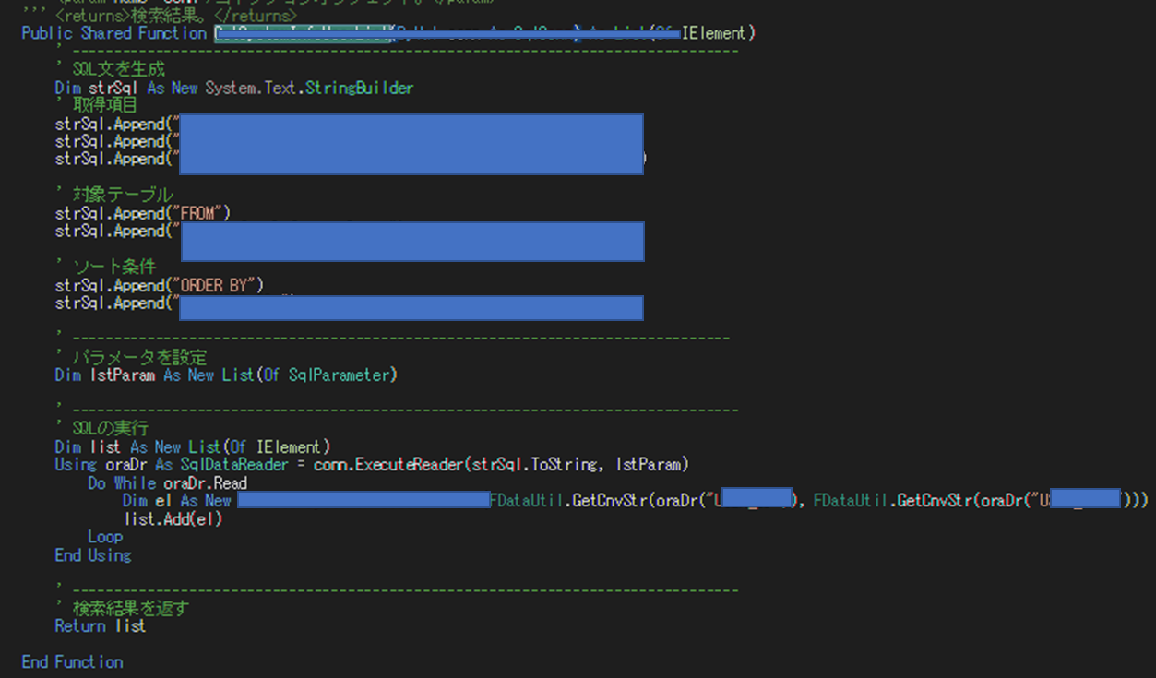Screen dimensions: 1156x678
Task: Click the list.Add(el) line
Action: [173, 519]
